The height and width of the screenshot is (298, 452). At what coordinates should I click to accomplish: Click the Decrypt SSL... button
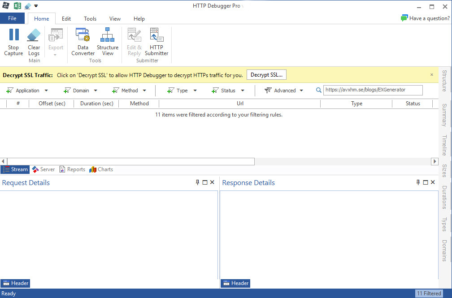tap(267, 75)
